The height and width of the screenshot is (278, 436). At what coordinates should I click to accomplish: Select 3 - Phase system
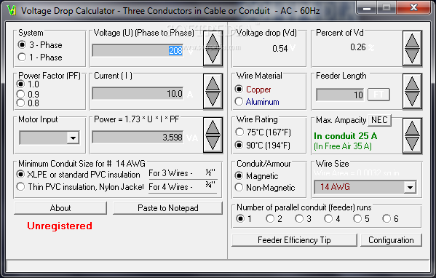(40, 45)
